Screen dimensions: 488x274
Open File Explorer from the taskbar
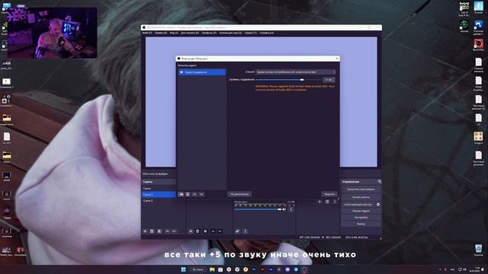(212, 269)
